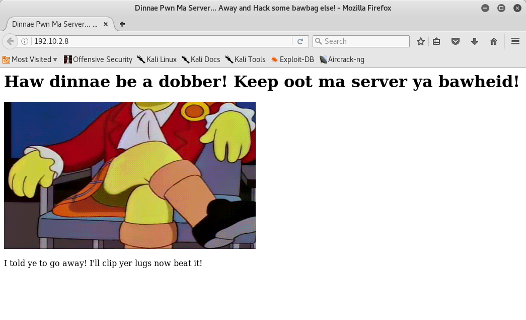Open the Kali Tools bookmark
This screenshot has height=320, width=526.
[x=245, y=59]
